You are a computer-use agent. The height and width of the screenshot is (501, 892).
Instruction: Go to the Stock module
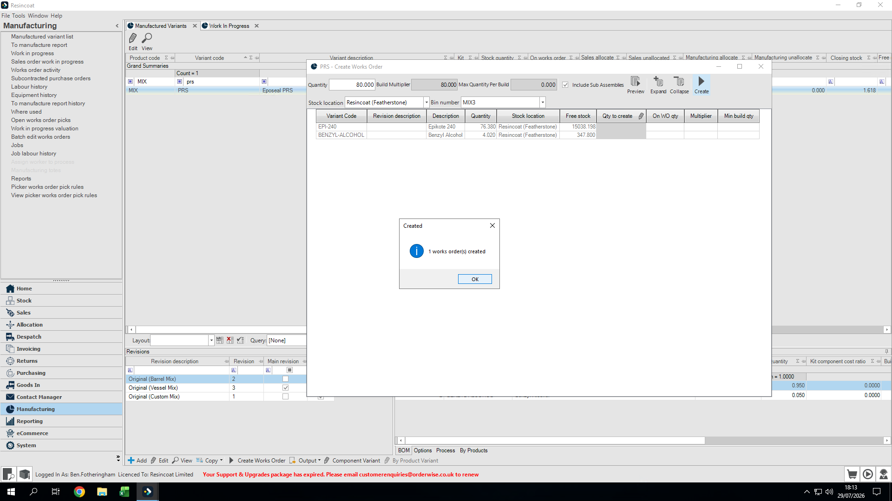click(x=62, y=301)
